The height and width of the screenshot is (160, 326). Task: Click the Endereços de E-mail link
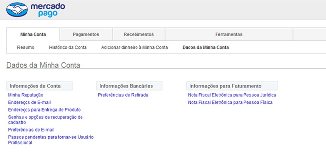pos(29,102)
